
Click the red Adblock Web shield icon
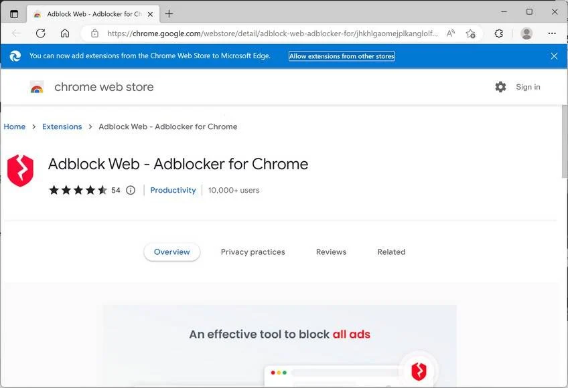tap(20, 171)
